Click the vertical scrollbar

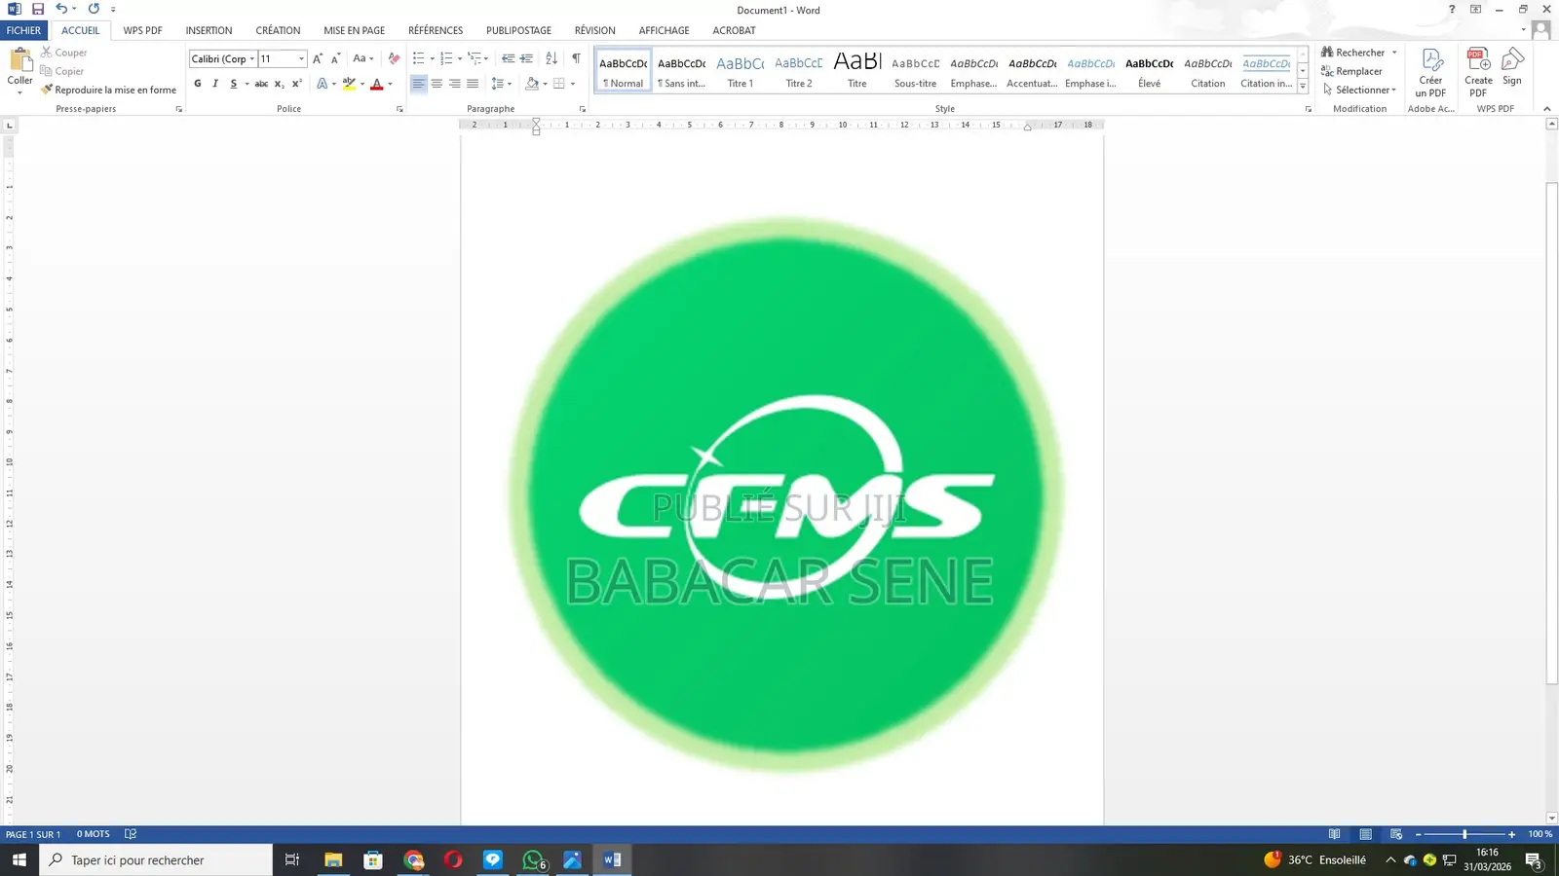pyautogui.click(x=1551, y=433)
